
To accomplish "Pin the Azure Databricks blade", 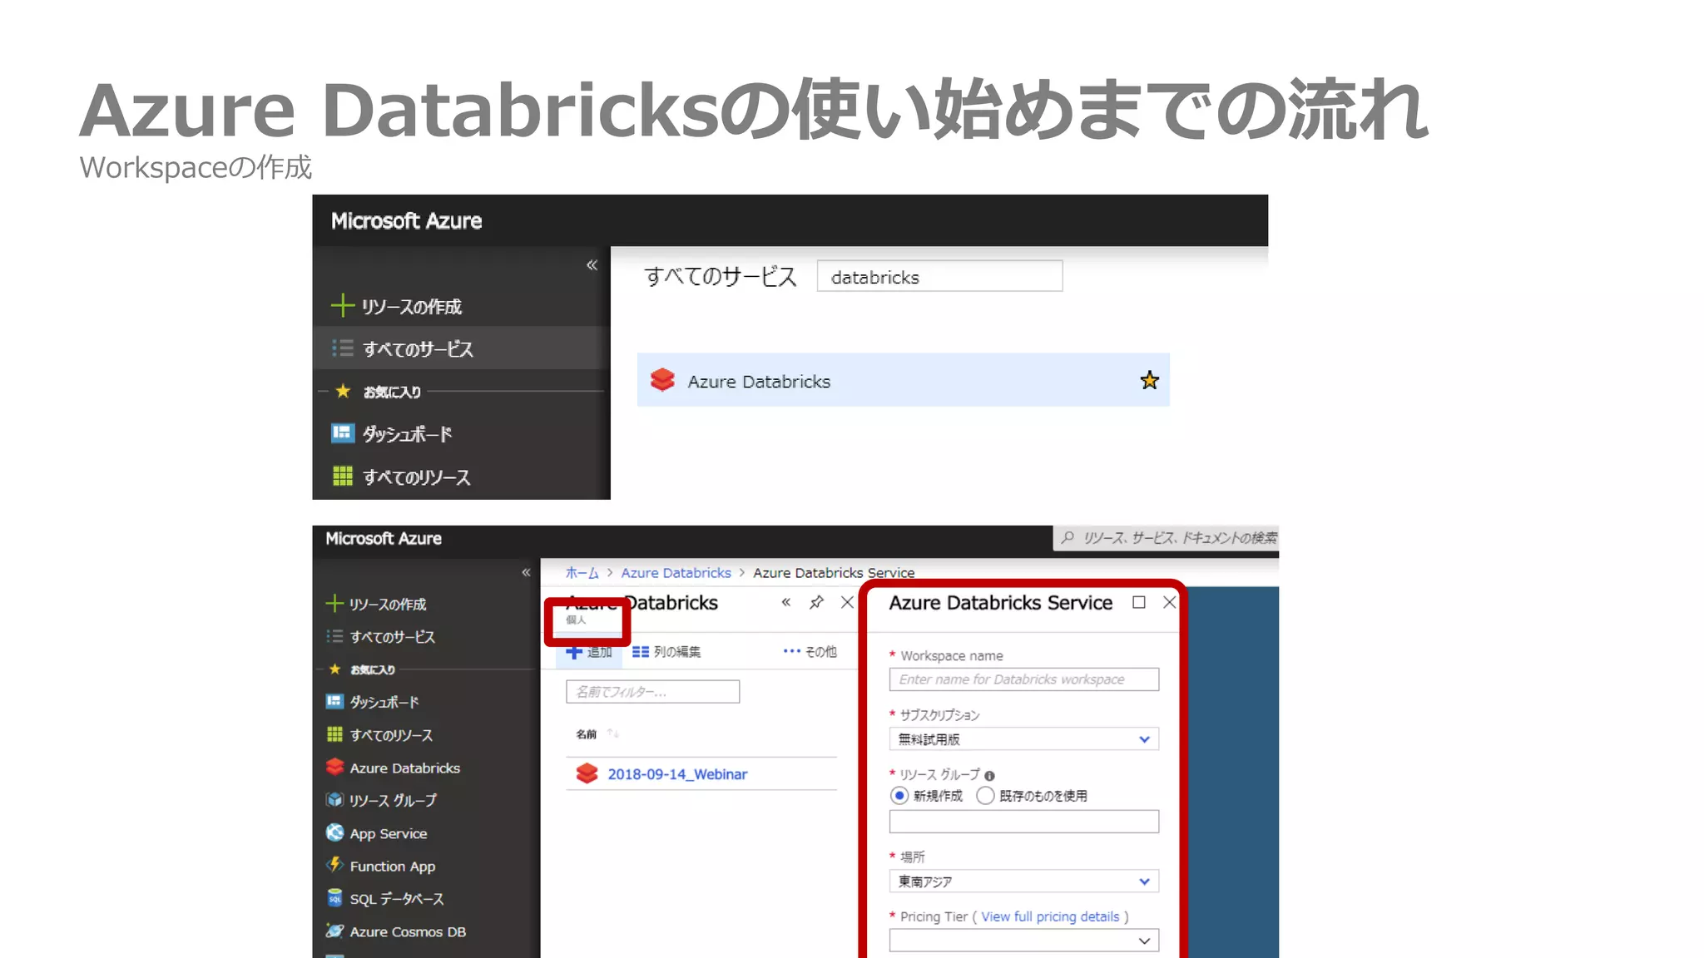I will pos(816,602).
